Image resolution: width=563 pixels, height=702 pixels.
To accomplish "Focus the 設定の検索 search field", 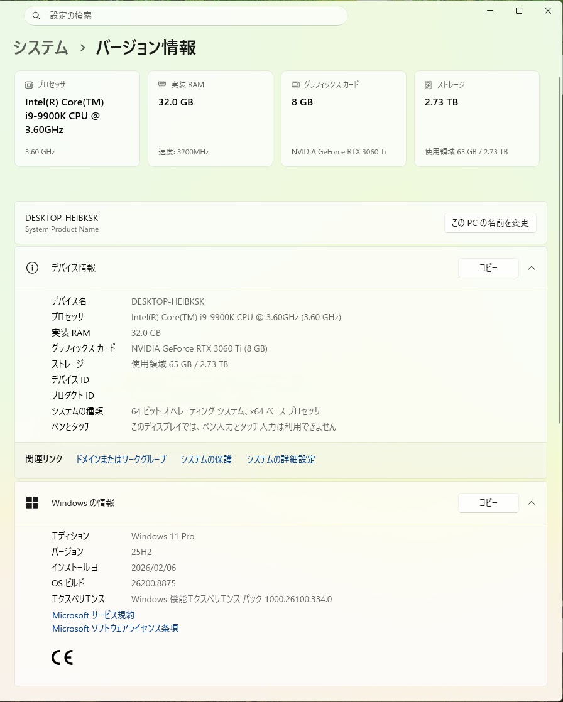I will click(x=186, y=16).
